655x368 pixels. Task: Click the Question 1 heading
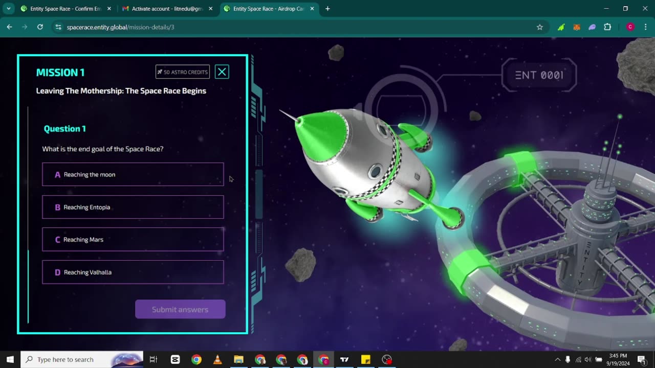tap(65, 129)
